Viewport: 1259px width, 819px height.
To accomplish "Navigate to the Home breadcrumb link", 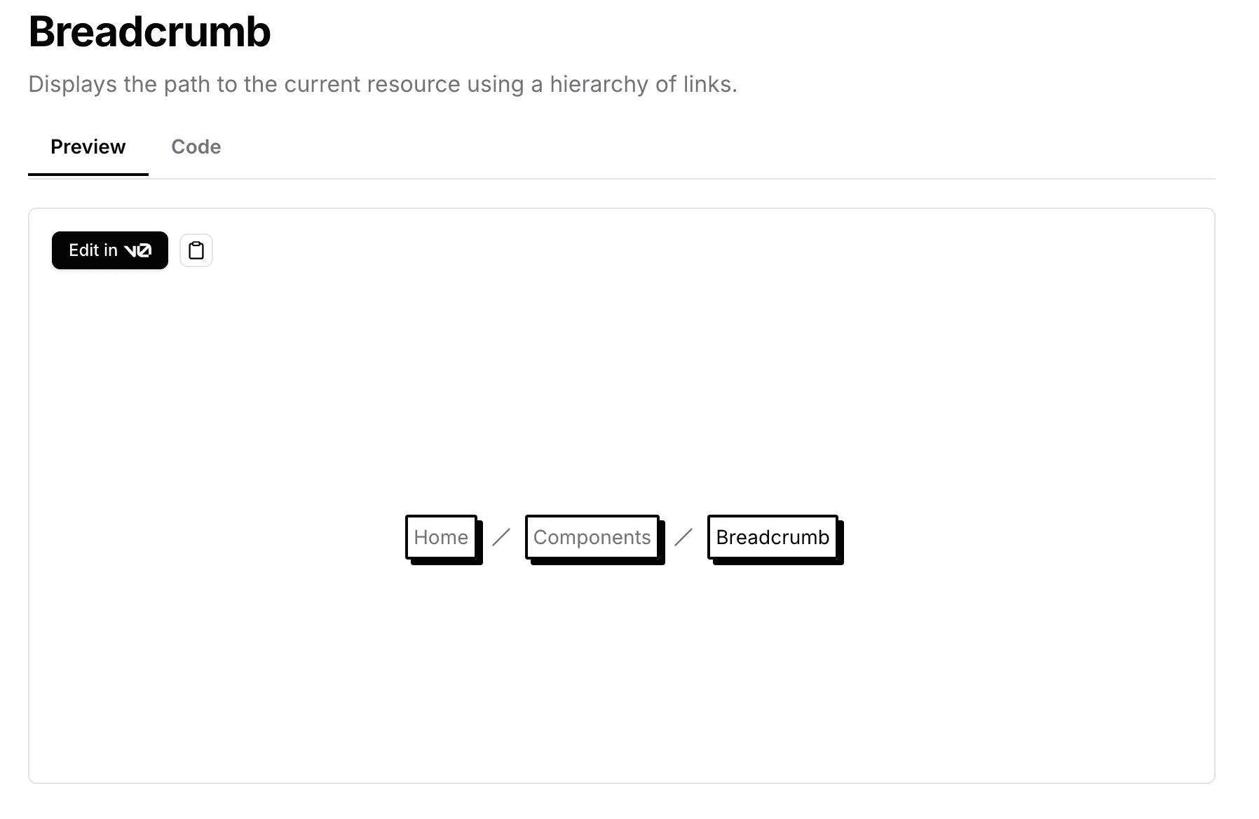I will point(441,537).
